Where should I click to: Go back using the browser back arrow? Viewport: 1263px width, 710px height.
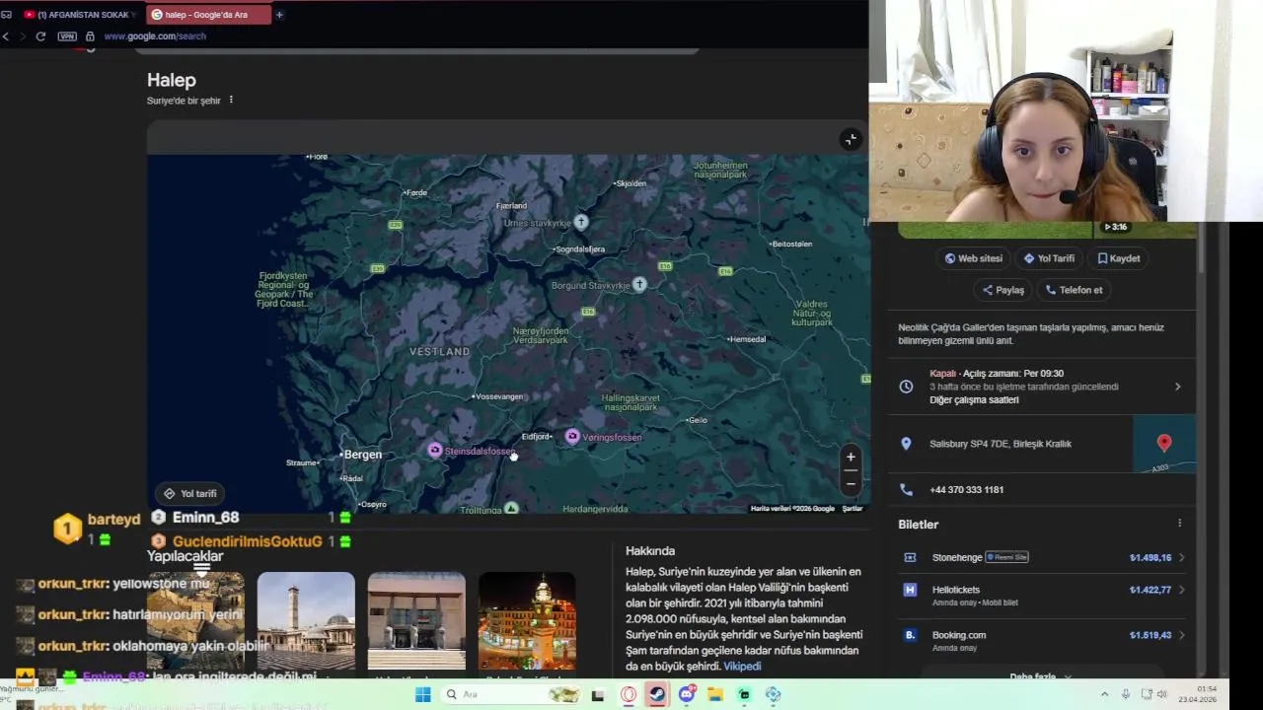6,36
